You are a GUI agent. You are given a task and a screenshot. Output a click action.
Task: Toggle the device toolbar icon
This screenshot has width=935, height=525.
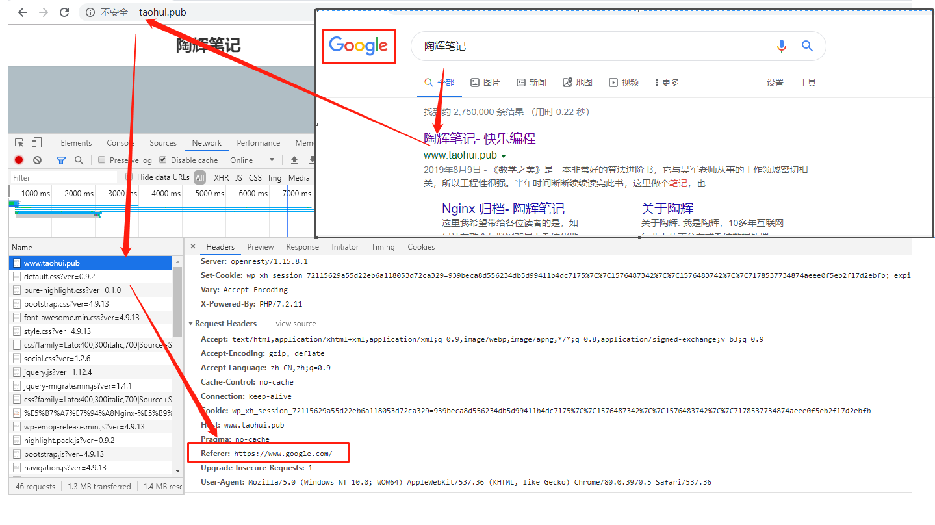[x=36, y=143]
